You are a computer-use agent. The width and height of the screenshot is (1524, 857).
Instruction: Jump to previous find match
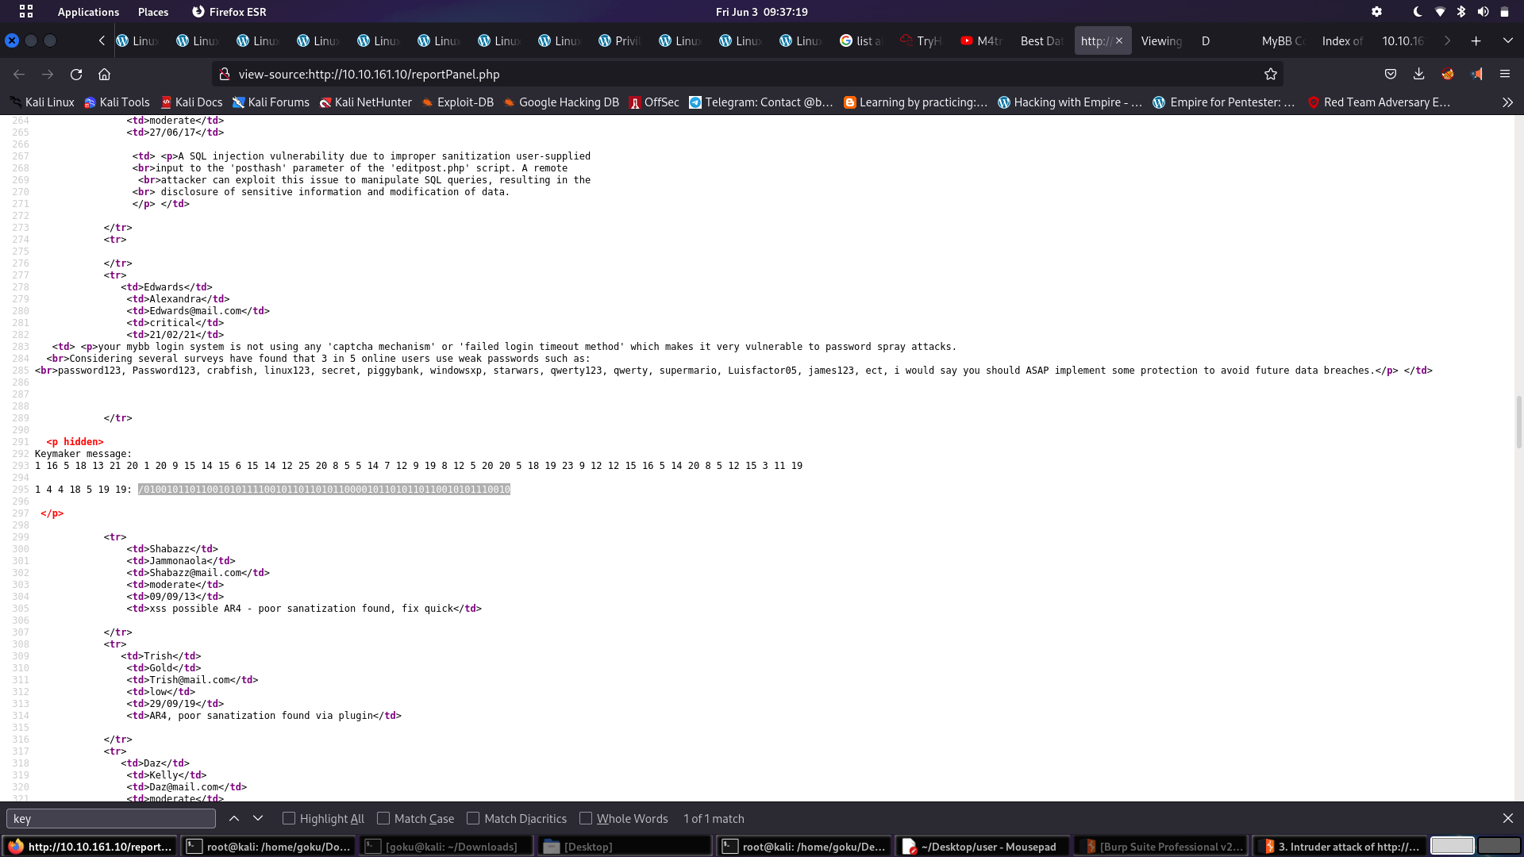(234, 818)
